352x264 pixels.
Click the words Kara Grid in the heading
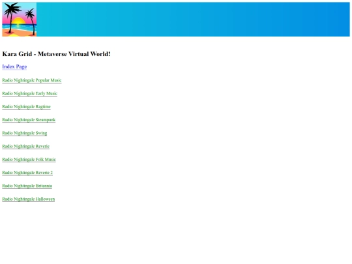17,54
